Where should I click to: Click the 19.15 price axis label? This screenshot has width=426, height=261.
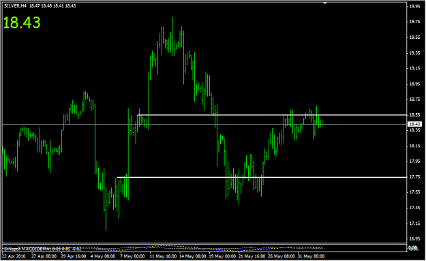(414, 68)
